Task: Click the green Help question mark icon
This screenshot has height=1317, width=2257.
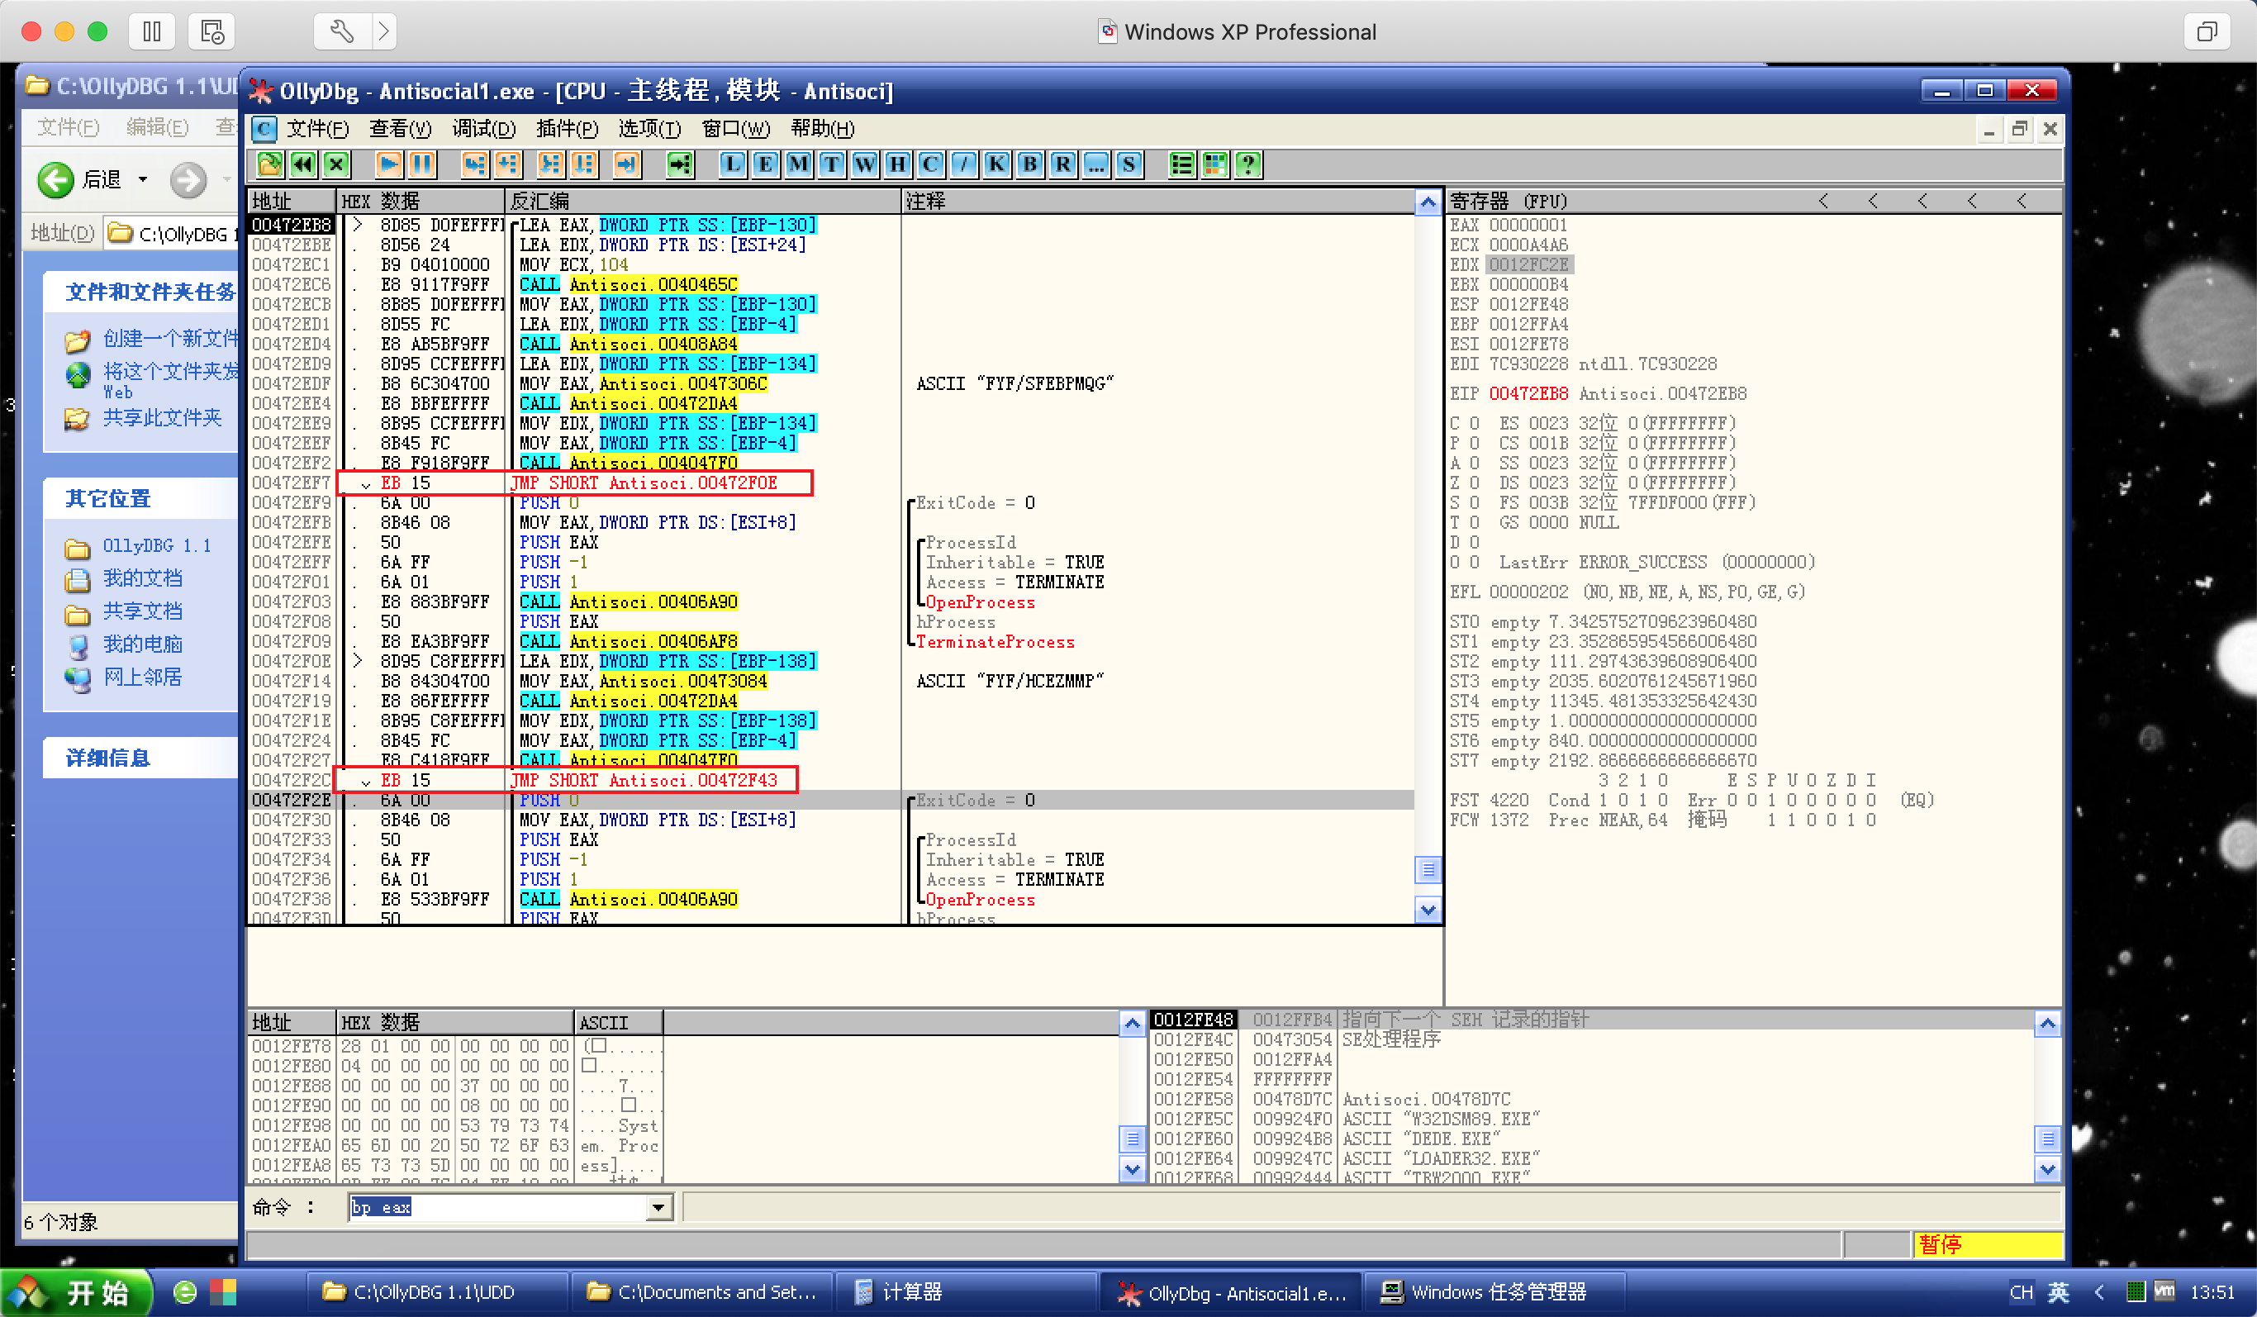Action: pos(1247,164)
